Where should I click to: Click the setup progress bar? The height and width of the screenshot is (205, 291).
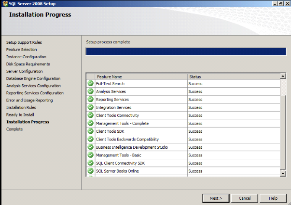[x=186, y=51]
